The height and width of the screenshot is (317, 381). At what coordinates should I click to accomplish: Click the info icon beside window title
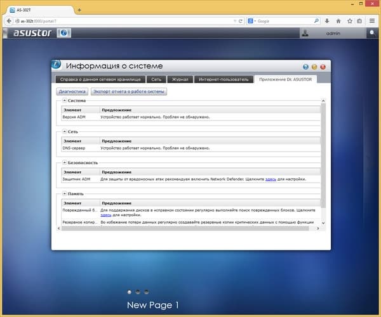[x=56, y=65]
